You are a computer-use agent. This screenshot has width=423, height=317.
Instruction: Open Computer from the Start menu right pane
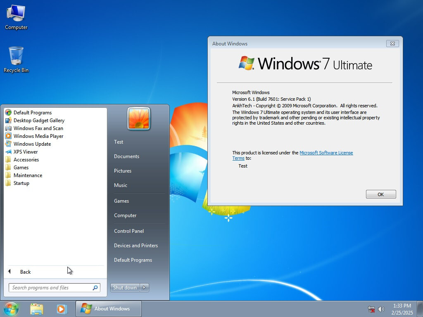(x=125, y=215)
